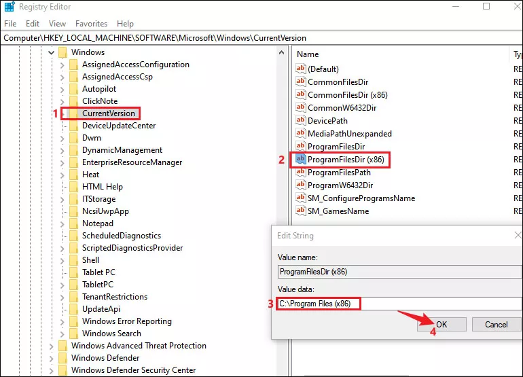Click the ProgramFilesDir string value icon
Viewport: 523px width, 377px height.
(300, 146)
